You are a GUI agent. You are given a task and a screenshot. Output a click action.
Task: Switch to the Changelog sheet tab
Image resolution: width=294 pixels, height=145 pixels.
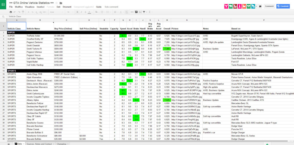coord(62,144)
